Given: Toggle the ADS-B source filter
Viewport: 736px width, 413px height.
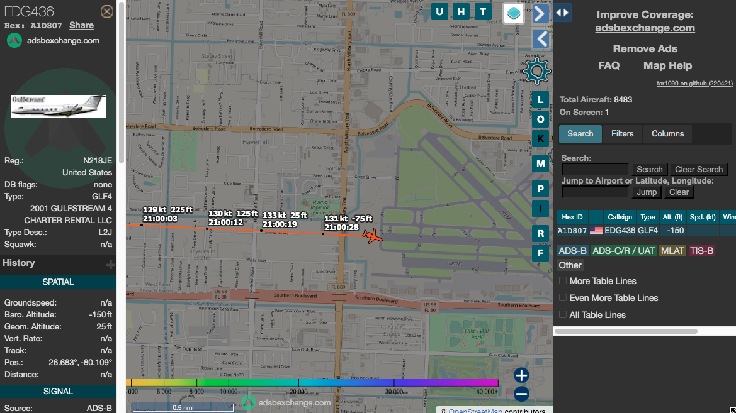Looking at the screenshot, I should pyautogui.click(x=573, y=251).
